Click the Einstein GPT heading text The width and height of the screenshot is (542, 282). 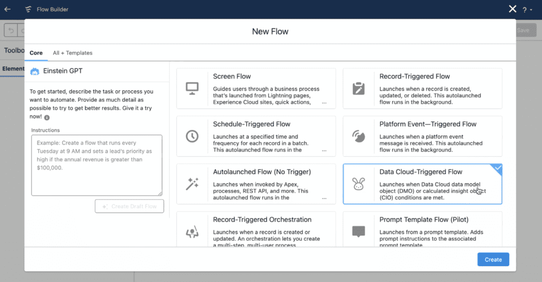pos(62,71)
